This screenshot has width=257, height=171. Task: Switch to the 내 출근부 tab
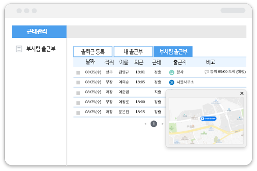click(133, 52)
